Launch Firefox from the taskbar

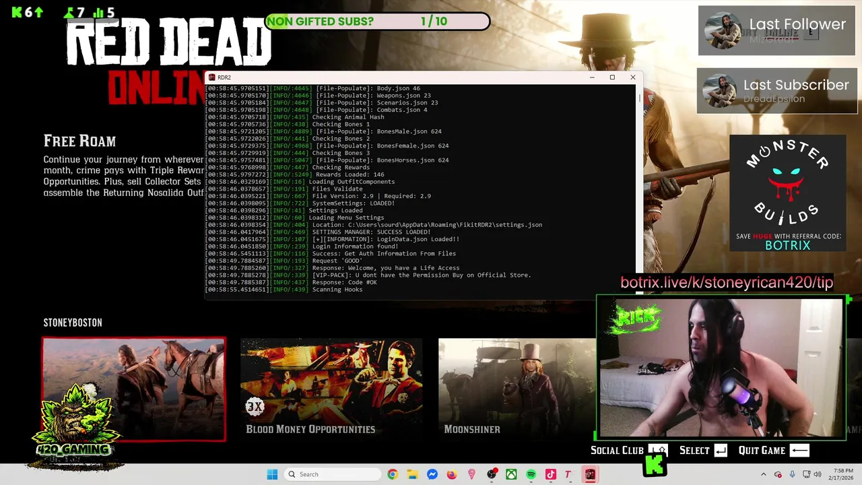point(452,474)
